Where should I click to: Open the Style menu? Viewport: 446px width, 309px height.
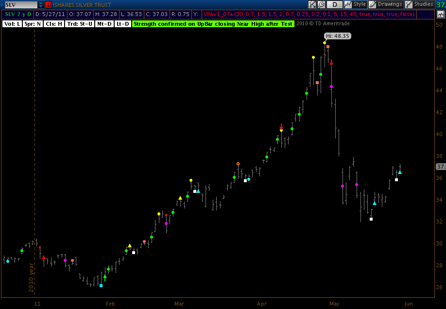coord(355,4)
